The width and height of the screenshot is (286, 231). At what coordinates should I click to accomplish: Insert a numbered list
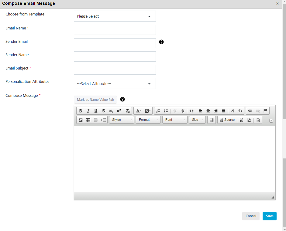[x=158, y=111]
